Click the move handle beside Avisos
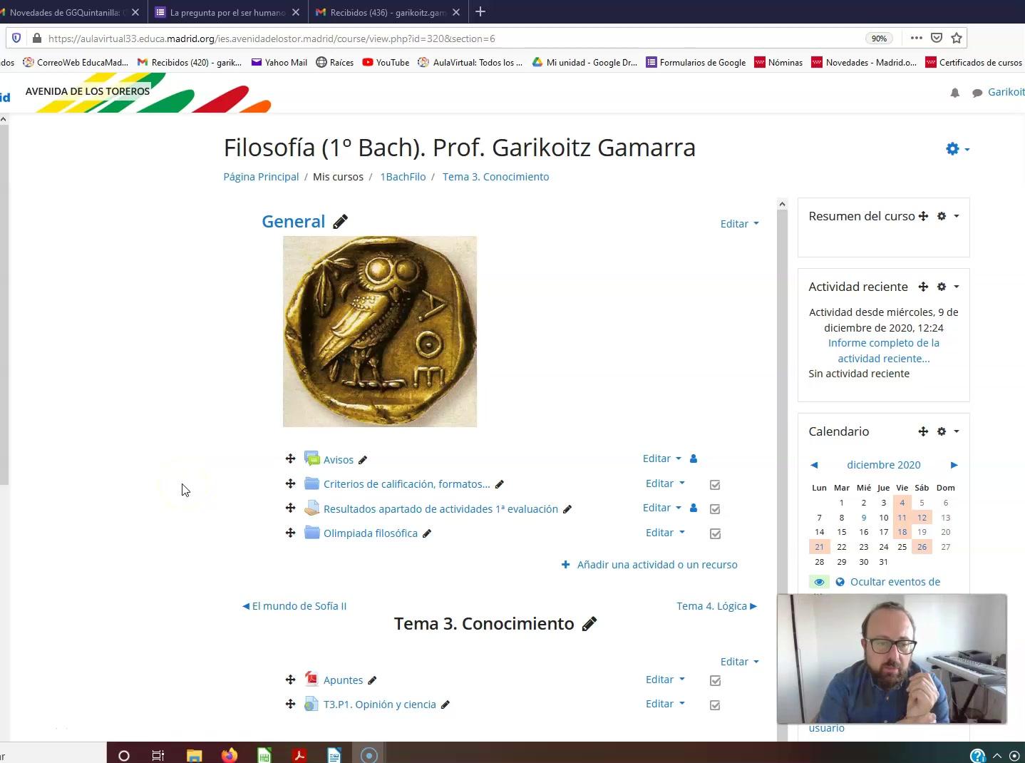 [290, 459]
